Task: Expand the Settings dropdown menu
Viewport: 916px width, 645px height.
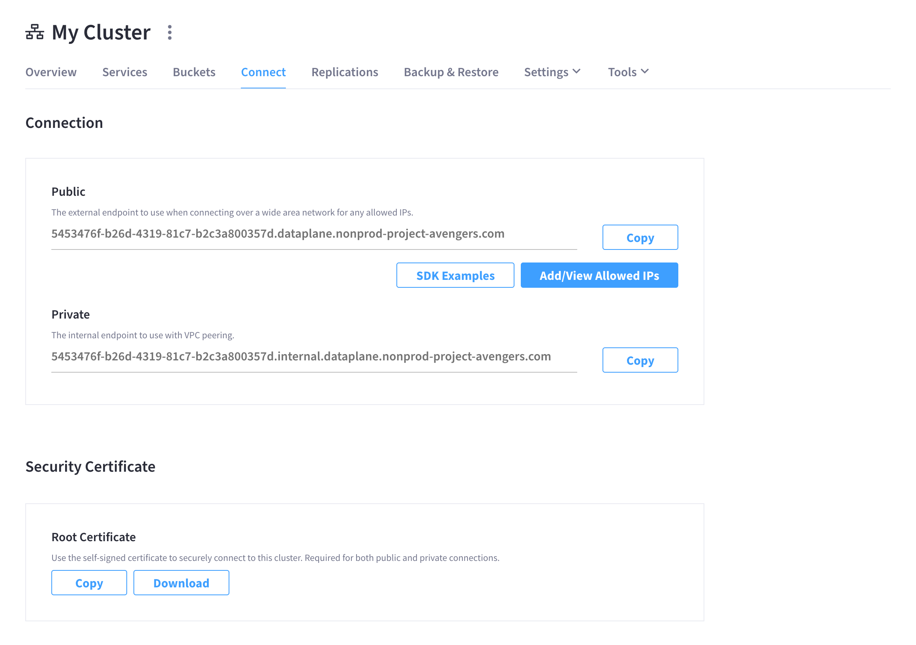Action: [x=552, y=71]
